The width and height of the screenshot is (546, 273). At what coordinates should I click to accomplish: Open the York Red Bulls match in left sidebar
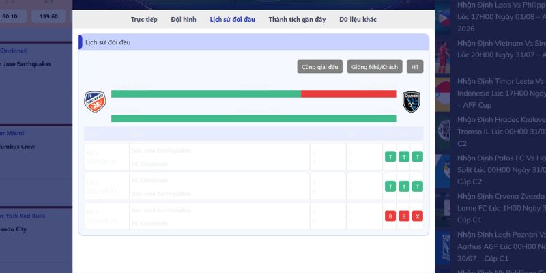pyautogui.click(x=23, y=216)
